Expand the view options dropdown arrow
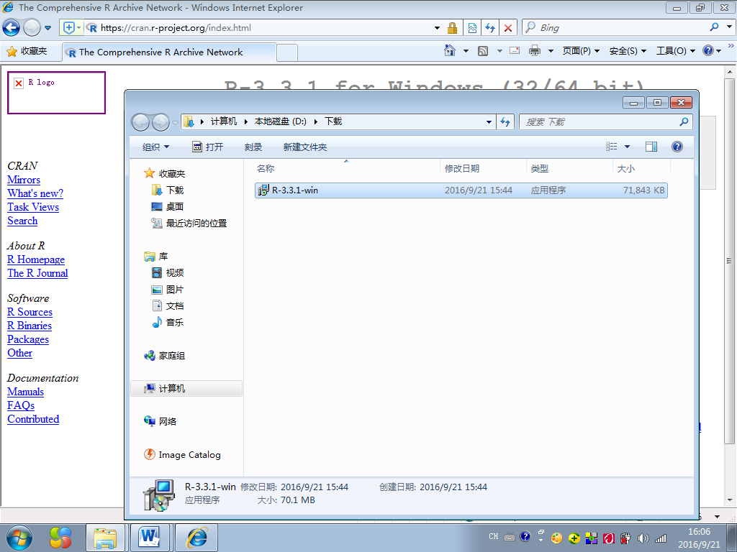Image resolution: width=737 pixels, height=552 pixels. (x=627, y=147)
